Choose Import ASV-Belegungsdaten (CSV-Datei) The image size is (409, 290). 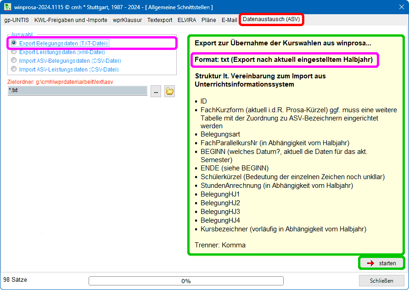pos(14,60)
